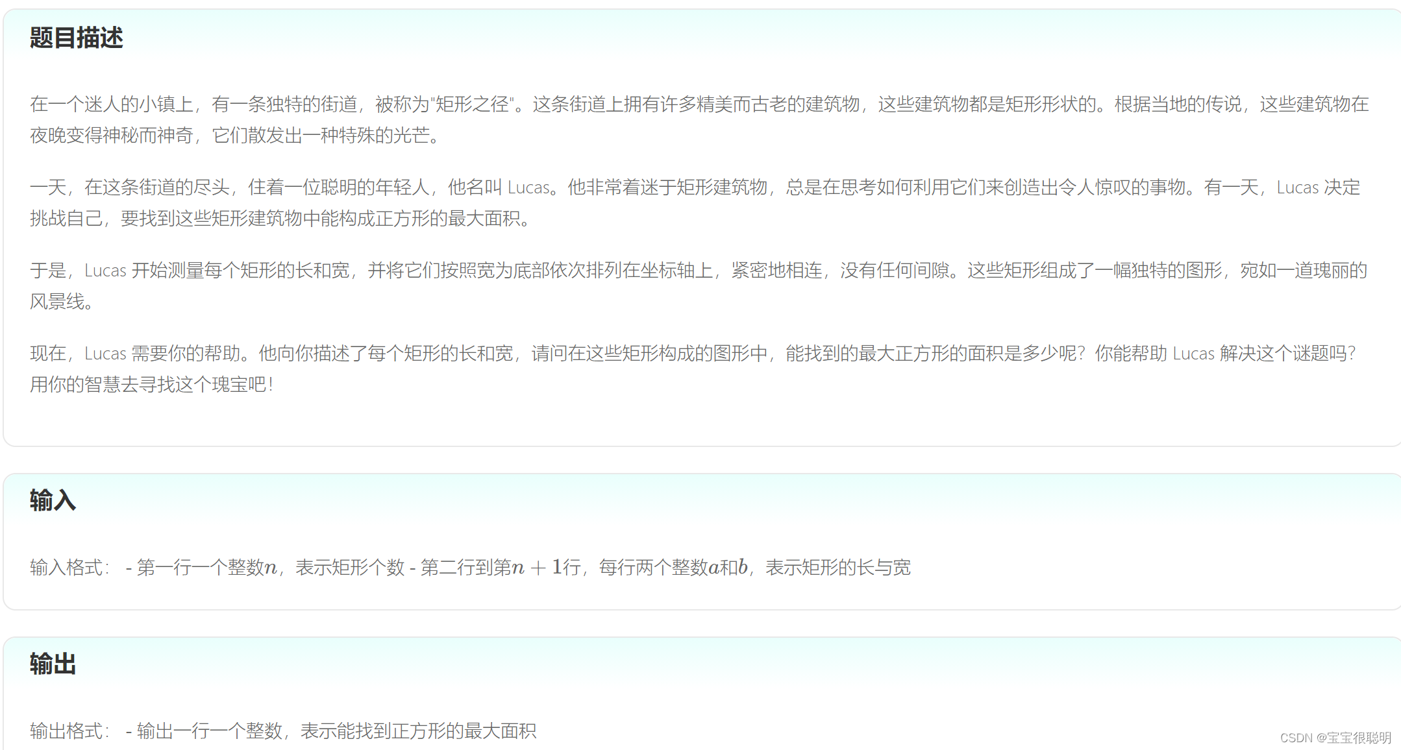The height and width of the screenshot is (750, 1401).
Task: Click the 输出 section heading
Action: pyautogui.click(x=53, y=664)
